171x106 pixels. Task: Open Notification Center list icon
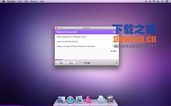(x=167, y=1)
